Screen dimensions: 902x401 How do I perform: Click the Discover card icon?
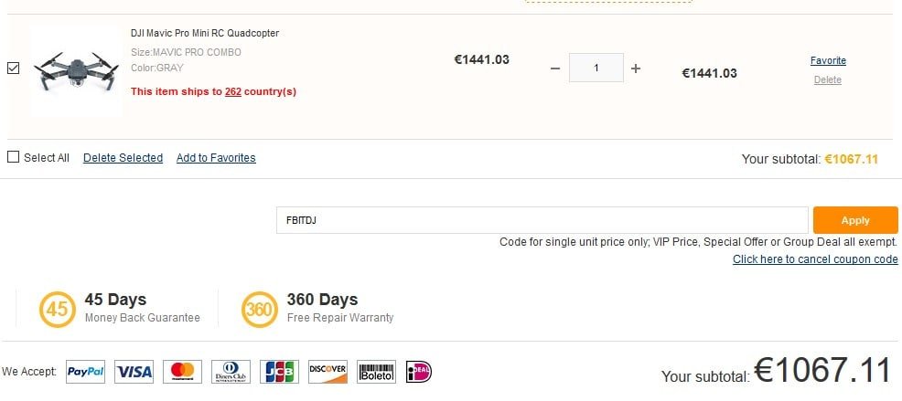pos(328,372)
